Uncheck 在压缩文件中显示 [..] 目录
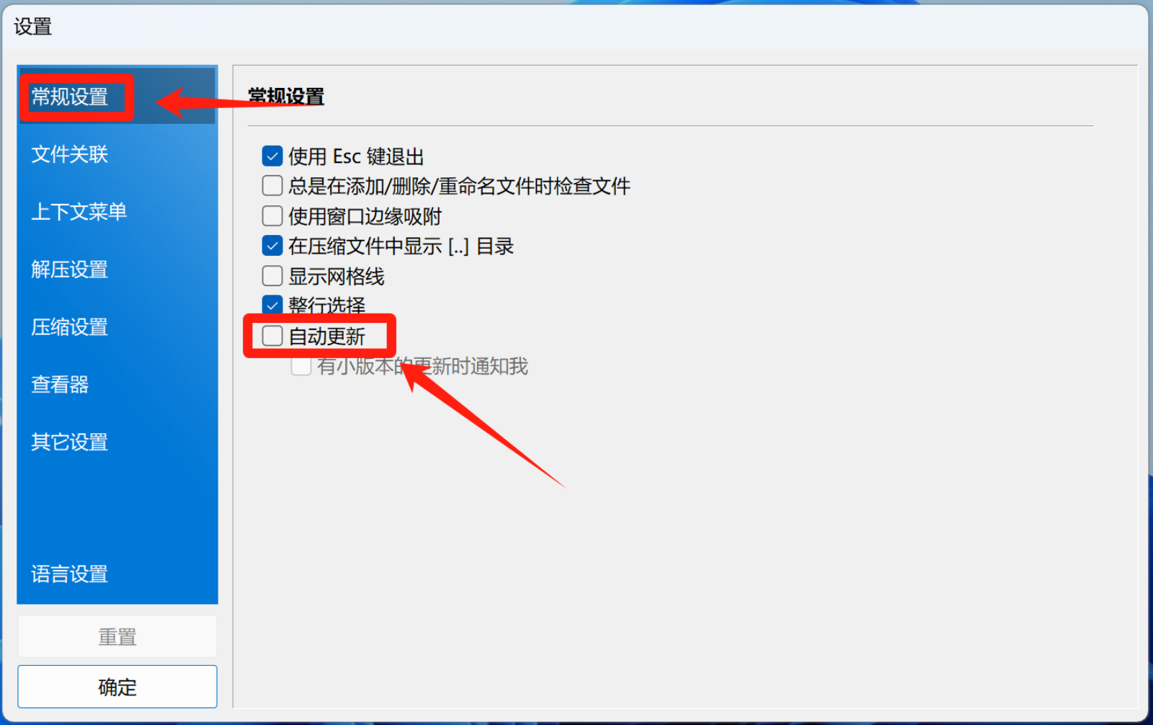Screen dimensions: 1153x725 tap(272, 246)
